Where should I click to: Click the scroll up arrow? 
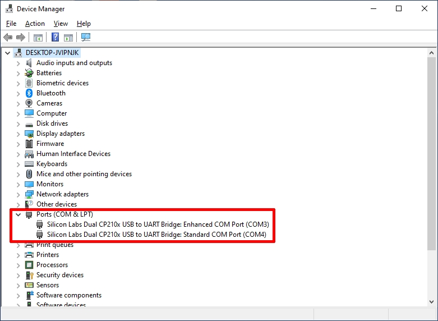click(431, 53)
